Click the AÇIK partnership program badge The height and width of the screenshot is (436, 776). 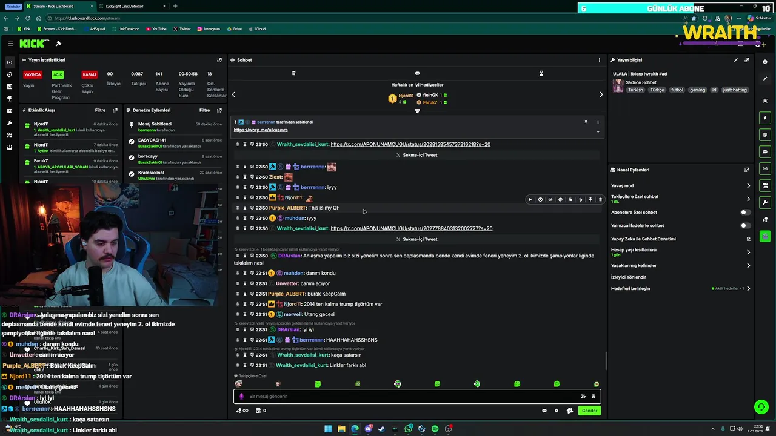(x=58, y=74)
